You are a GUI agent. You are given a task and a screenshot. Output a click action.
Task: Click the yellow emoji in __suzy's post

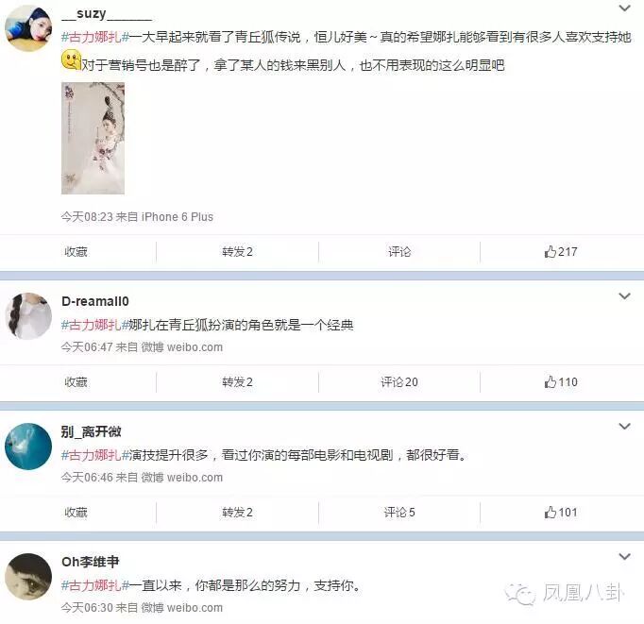71,59
